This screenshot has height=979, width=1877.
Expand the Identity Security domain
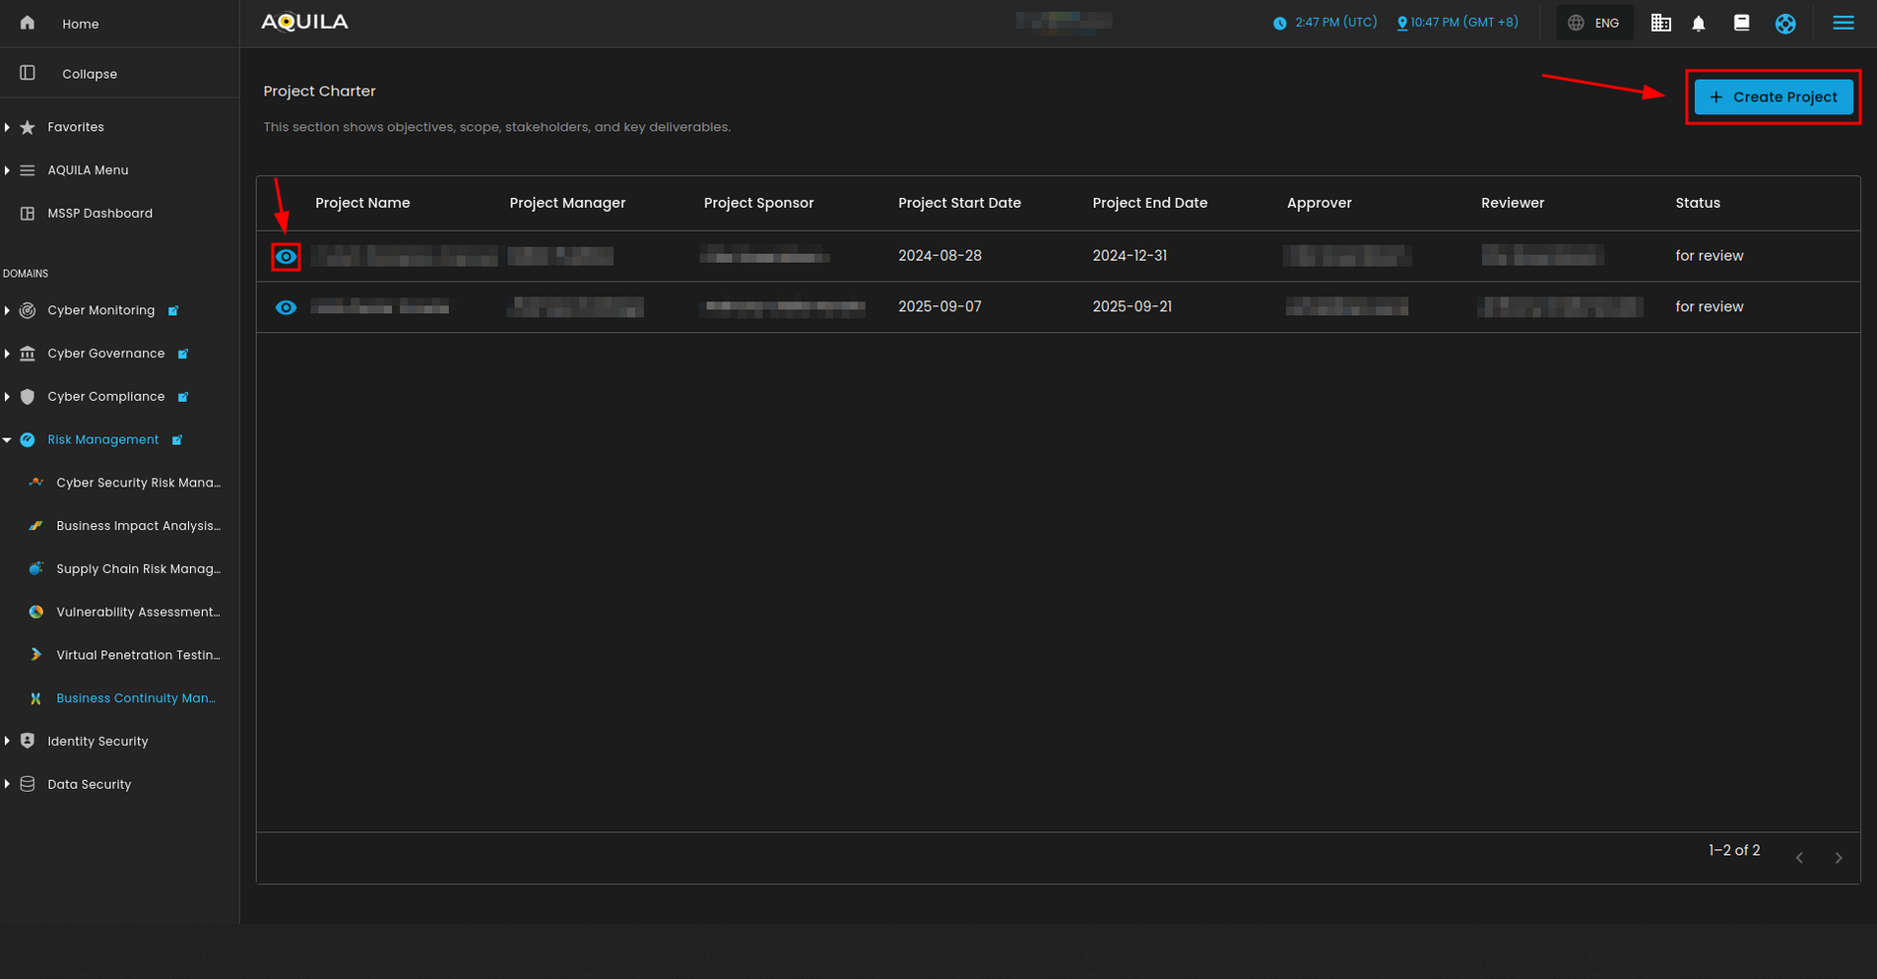pyautogui.click(x=97, y=742)
